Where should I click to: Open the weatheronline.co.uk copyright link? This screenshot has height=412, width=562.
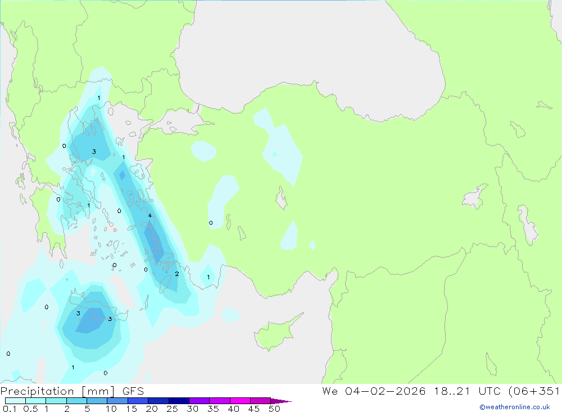pyautogui.click(x=515, y=407)
